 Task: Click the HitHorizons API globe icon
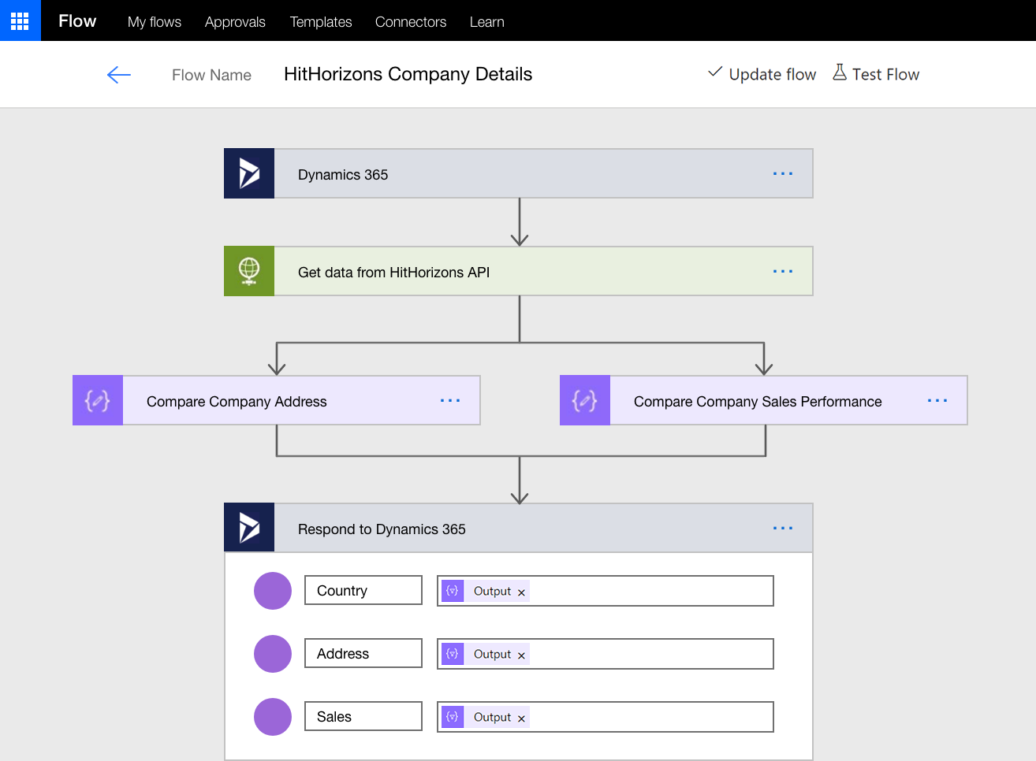[x=249, y=271]
